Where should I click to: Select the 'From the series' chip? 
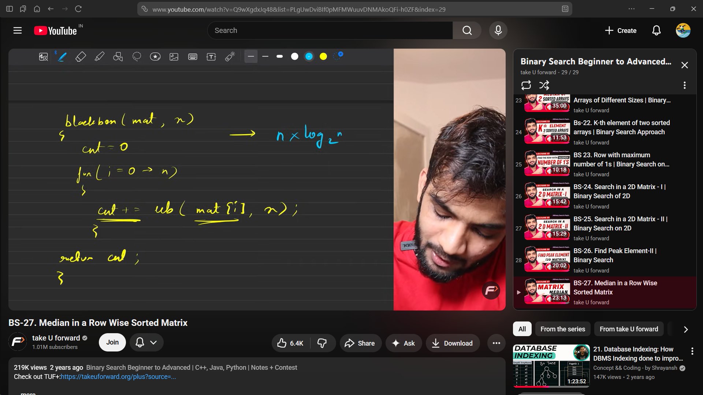[562, 329]
